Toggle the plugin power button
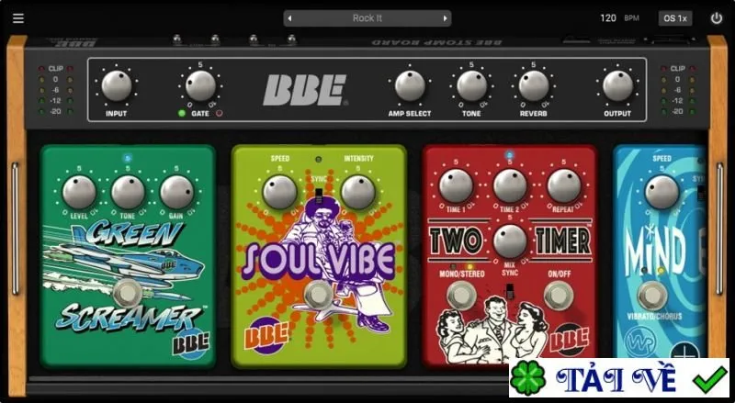This screenshot has height=403, width=735. pos(717,18)
